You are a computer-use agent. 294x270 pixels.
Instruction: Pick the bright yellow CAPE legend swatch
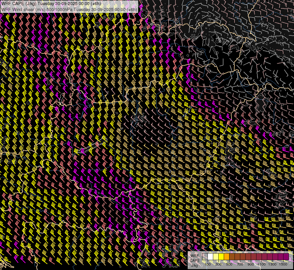pos(221,257)
